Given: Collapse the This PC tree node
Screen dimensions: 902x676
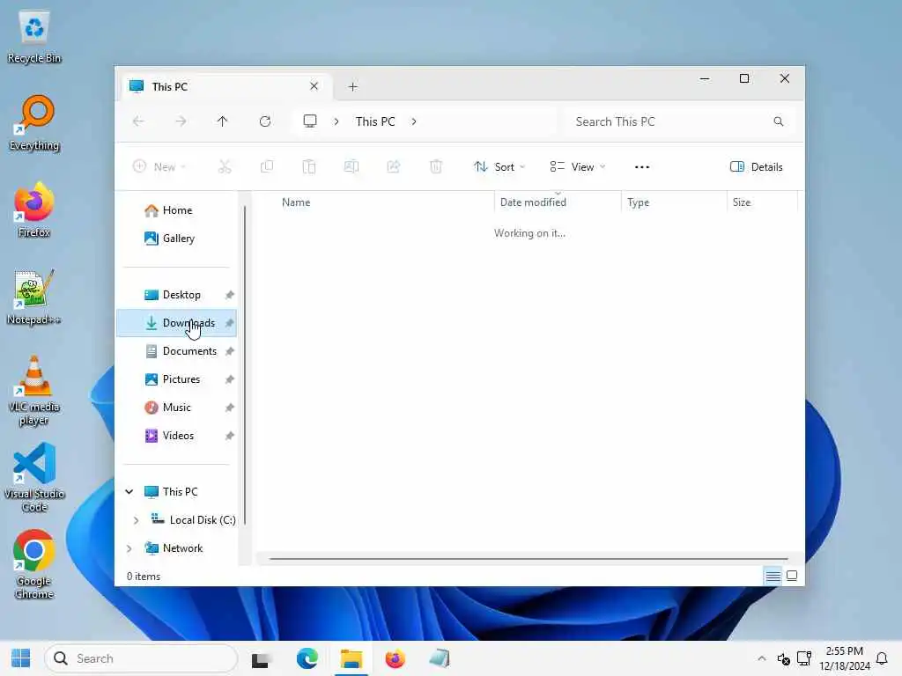Looking at the screenshot, I should coord(129,492).
